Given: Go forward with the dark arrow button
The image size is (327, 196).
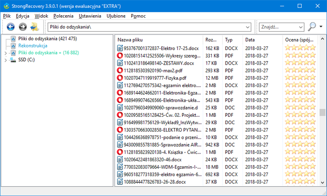Looking at the screenshot, I should [23, 27].
